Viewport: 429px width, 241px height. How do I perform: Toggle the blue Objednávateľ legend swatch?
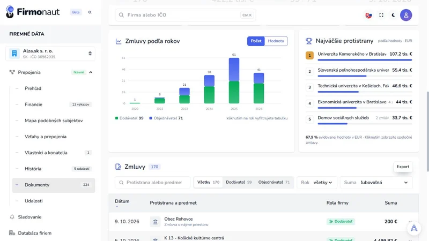click(151, 118)
